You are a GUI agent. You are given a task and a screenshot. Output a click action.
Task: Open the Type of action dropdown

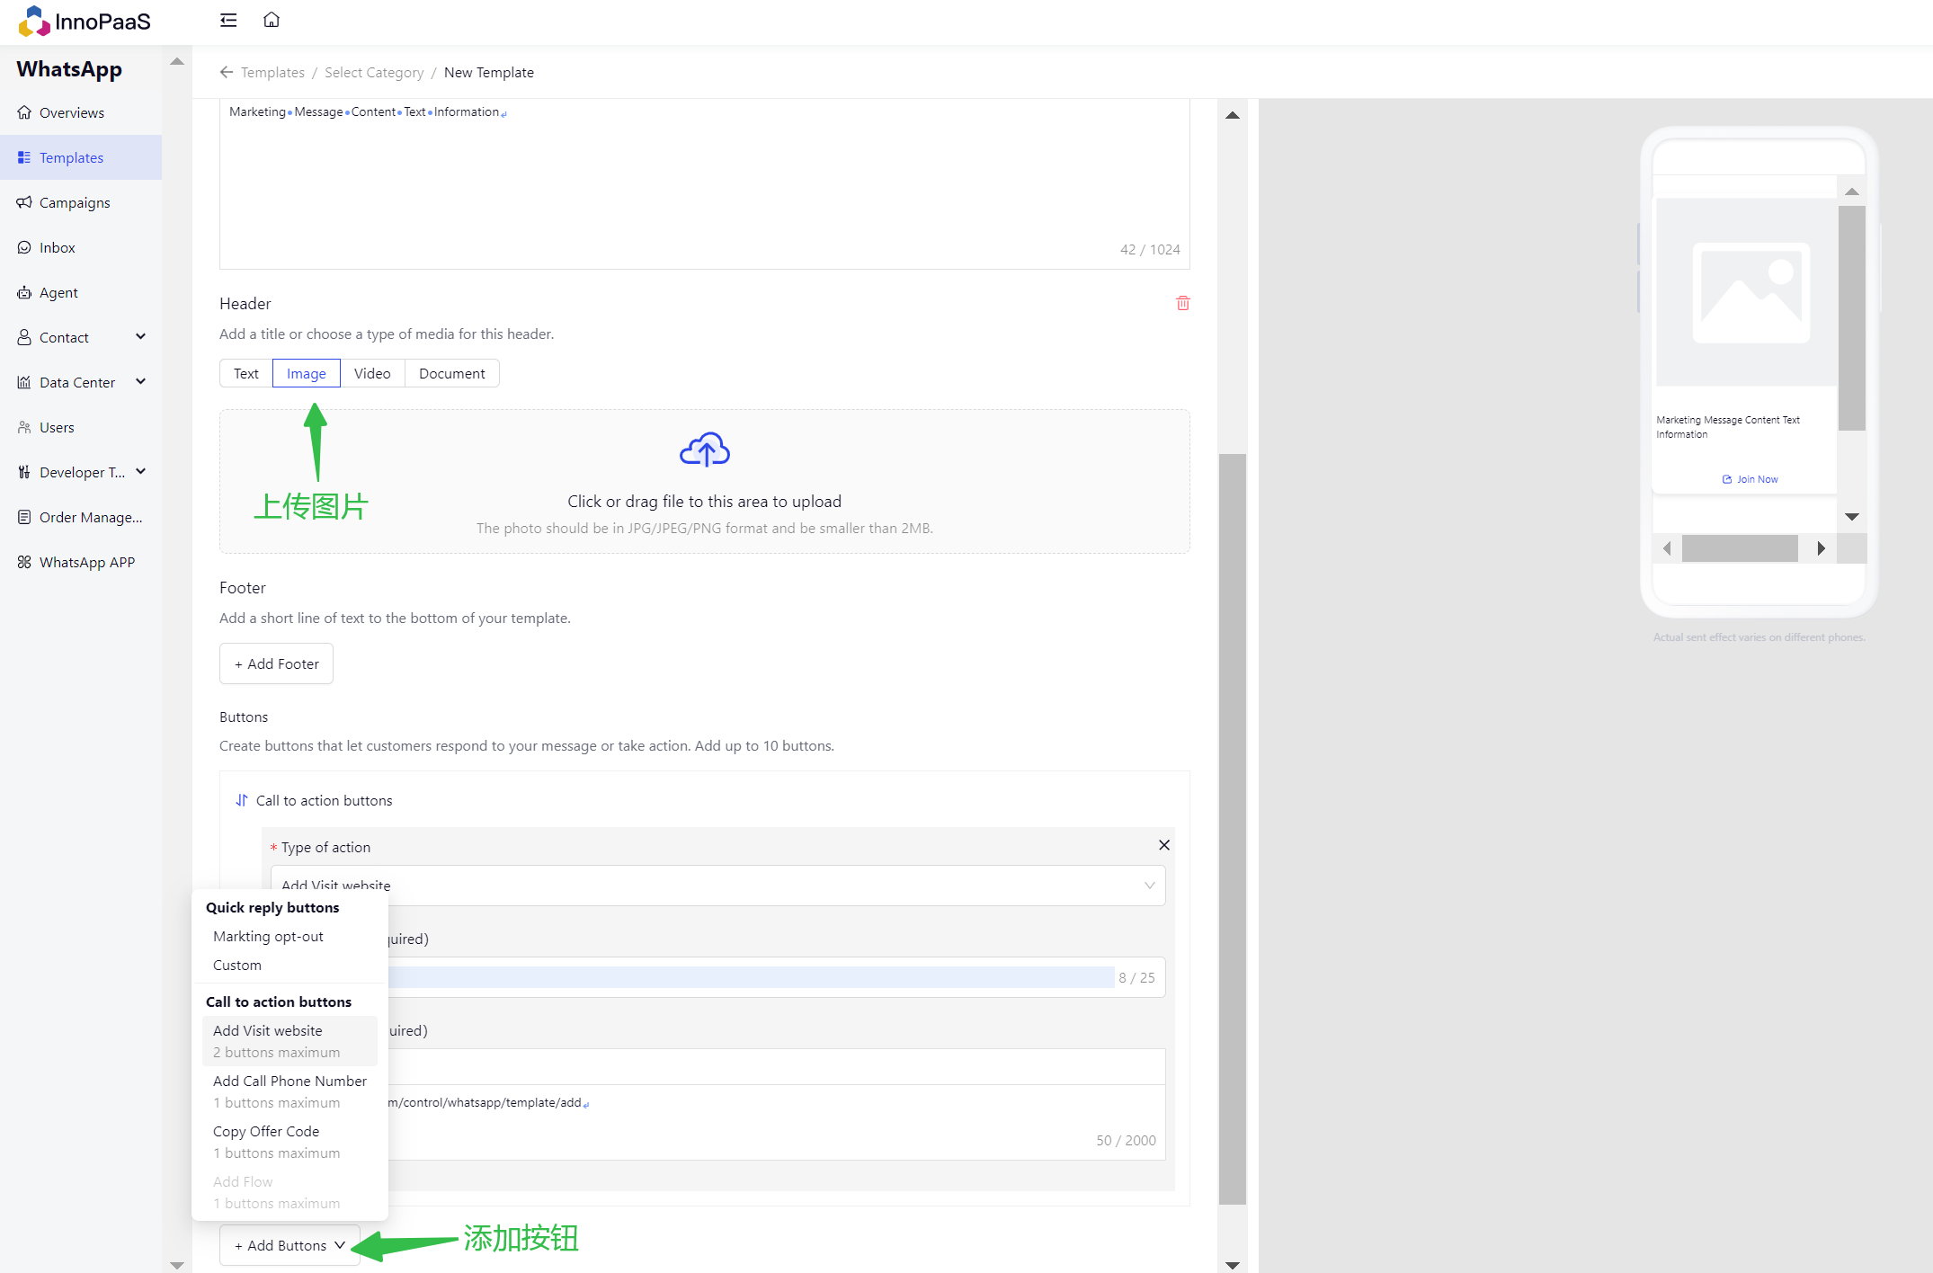(717, 886)
